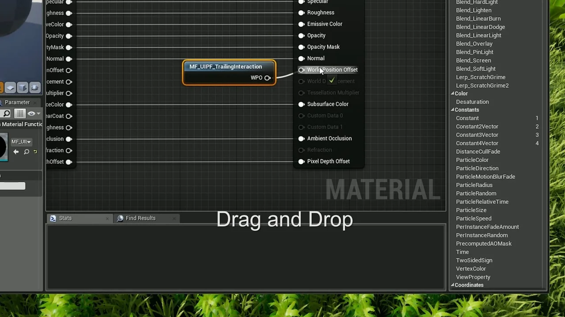Choose the VertexColor palette entry
The image size is (565, 317).
(471, 269)
